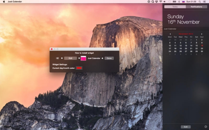209x130 pixels.
Task: Open the Apple menu
Action: (4, 2)
